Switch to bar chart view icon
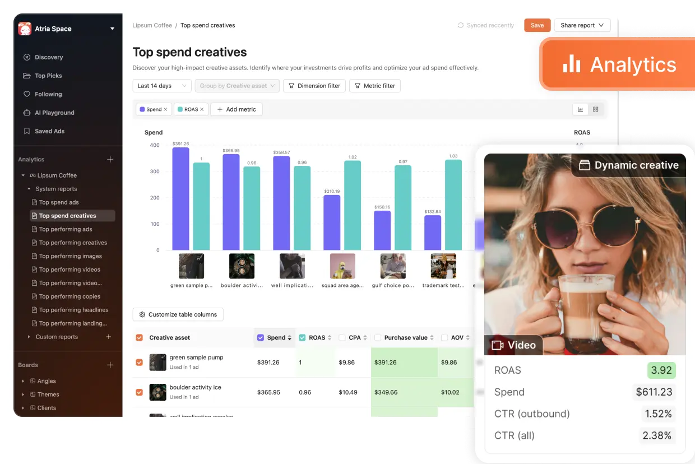Viewport: 695px width, 464px height. [x=581, y=109]
